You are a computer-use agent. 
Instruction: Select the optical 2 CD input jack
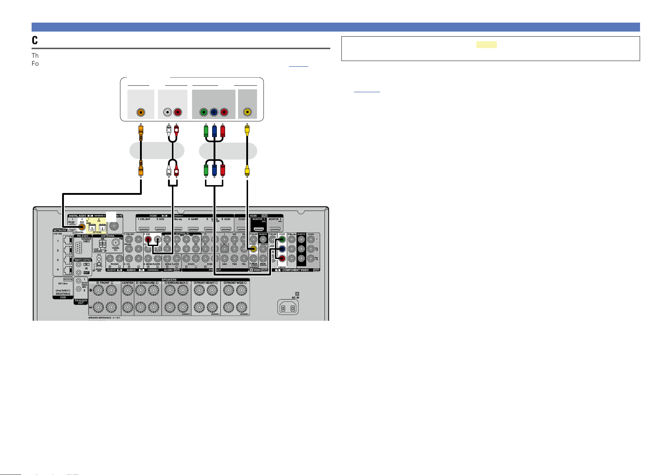102,227
